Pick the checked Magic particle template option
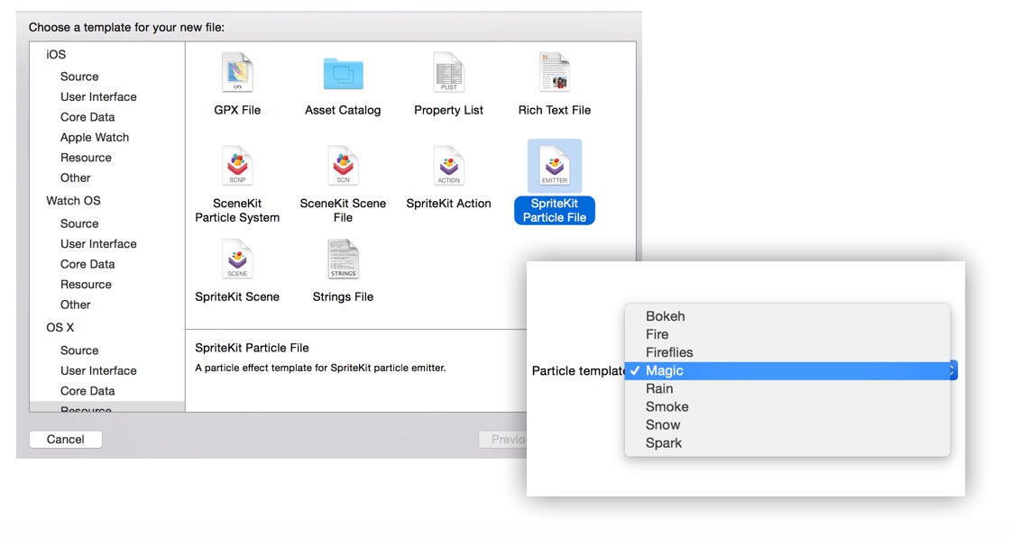This screenshot has width=1012, height=537. click(x=665, y=370)
